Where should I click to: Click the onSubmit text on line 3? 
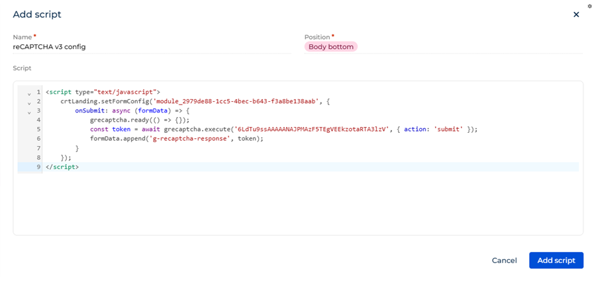click(89, 111)
